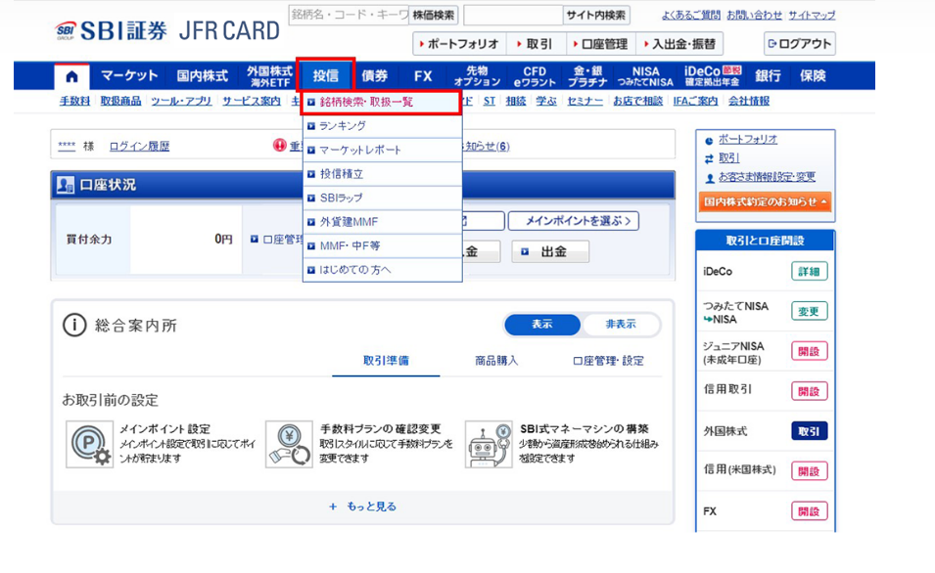Switch 総合案内所 toggle to 非表示
The height and width of the screenshot is (573, 935).
621,325
